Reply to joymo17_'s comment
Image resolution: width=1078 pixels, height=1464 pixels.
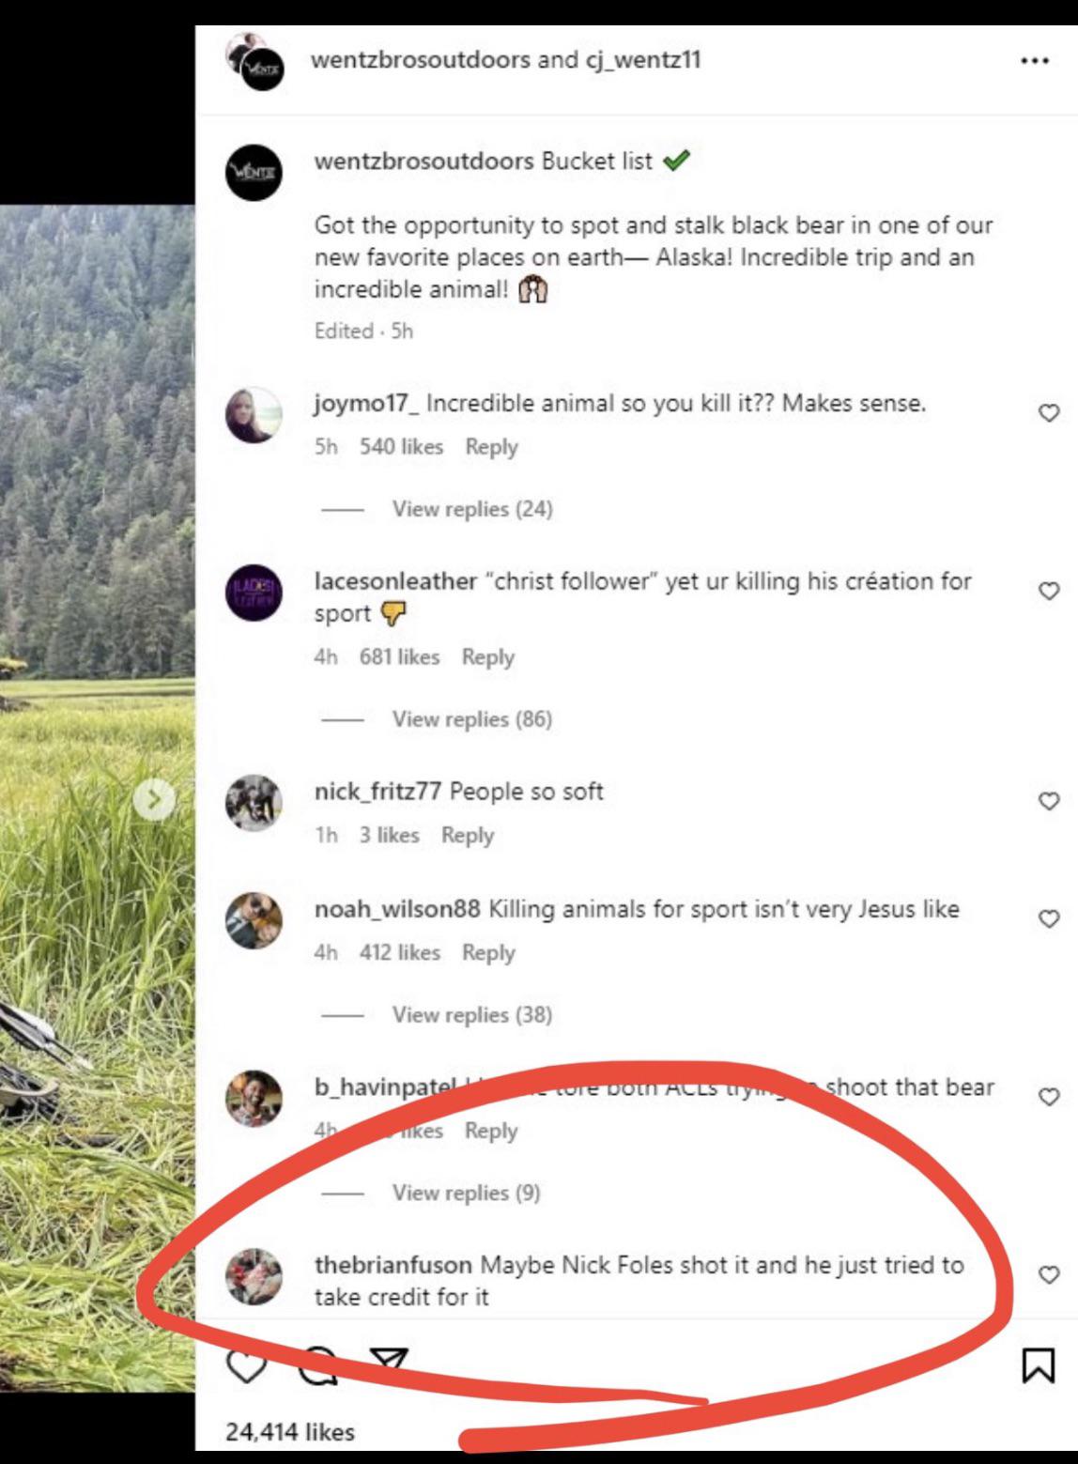491,447
